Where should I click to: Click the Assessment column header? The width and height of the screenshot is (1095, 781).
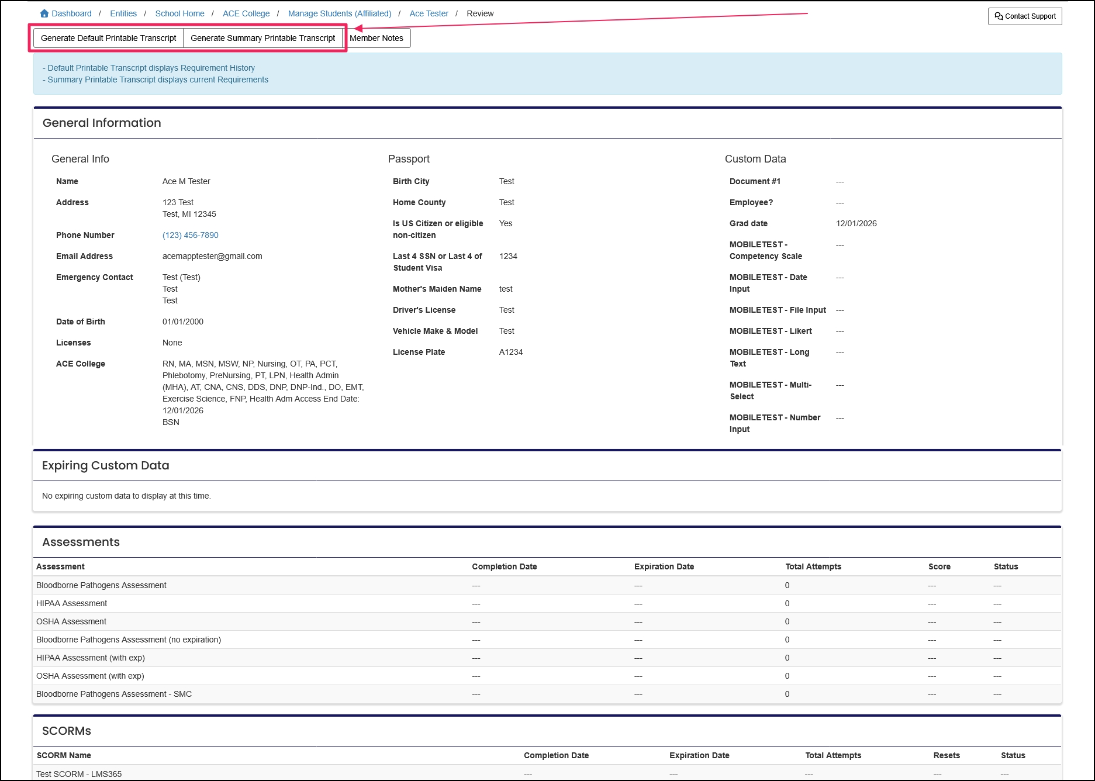click(x=60, y=566)
